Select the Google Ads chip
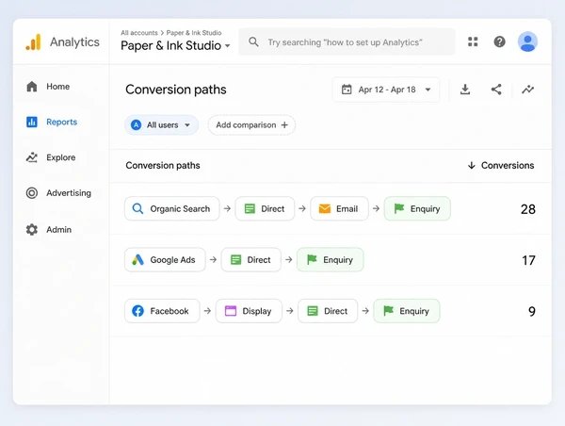 [x=165, y=260]
